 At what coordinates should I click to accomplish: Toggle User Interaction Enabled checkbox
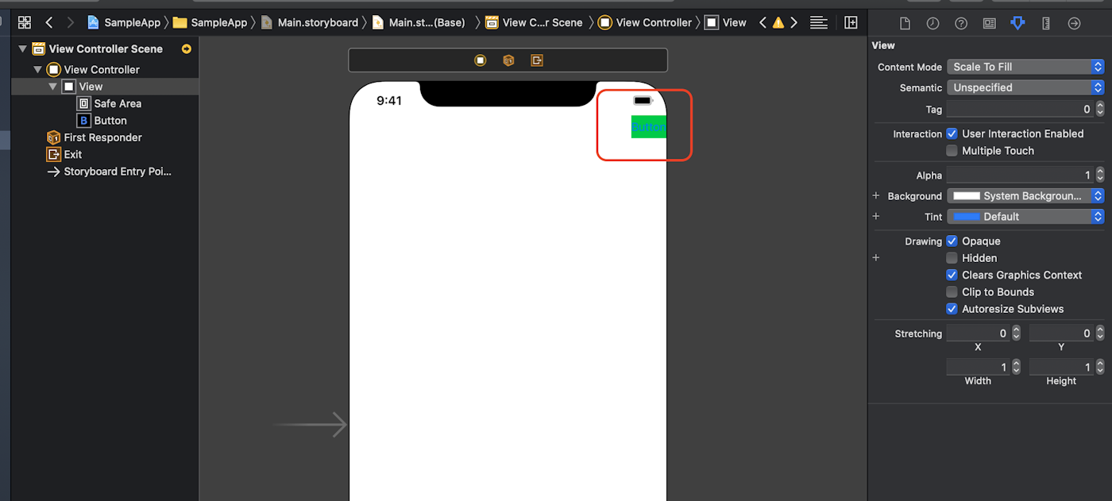coord(952,133)
